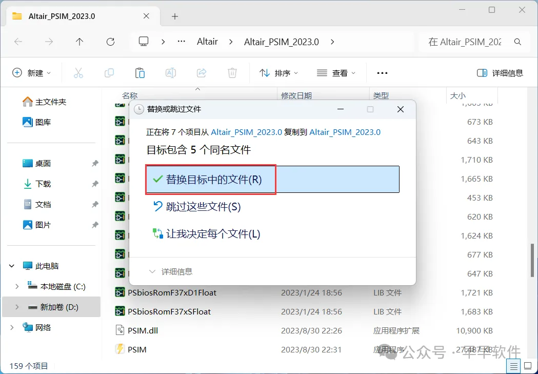Unpin 文档 using its pin icon

95,205
